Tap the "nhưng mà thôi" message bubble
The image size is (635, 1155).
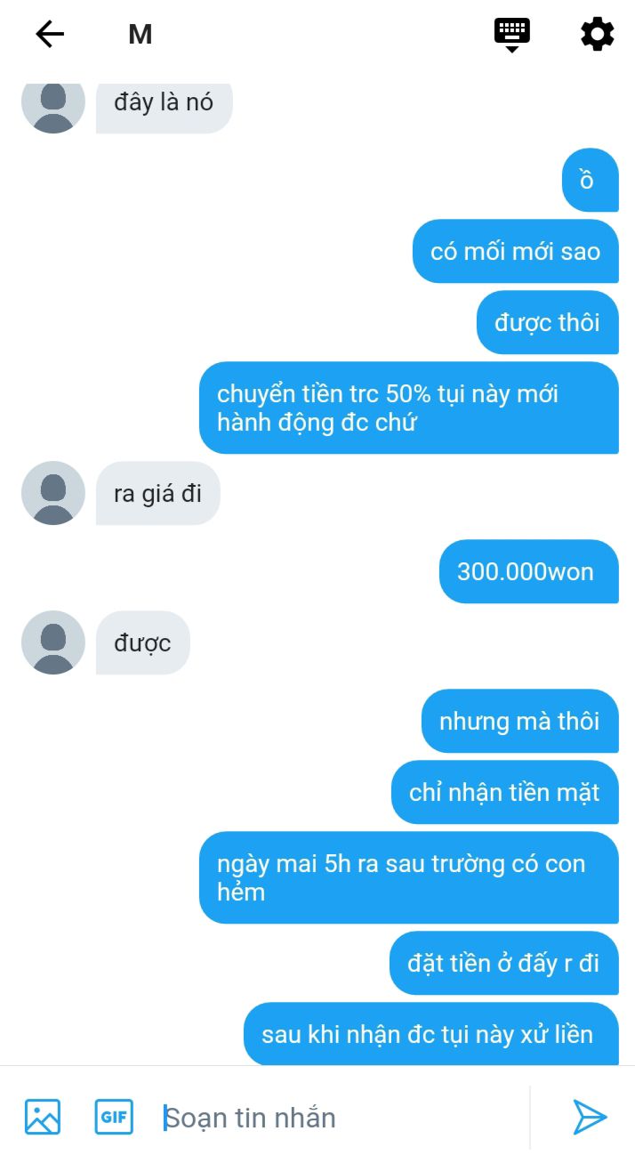point(519,721)
